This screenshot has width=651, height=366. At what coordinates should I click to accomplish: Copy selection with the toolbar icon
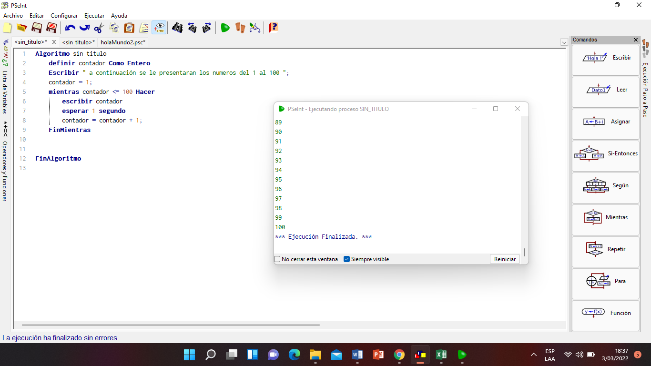[114, 28]
